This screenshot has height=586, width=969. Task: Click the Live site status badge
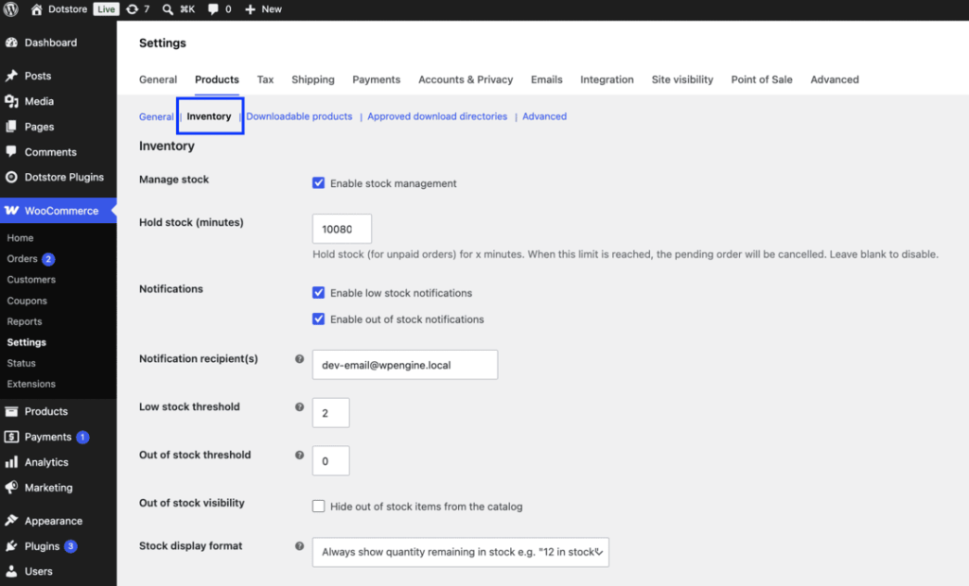106,9
